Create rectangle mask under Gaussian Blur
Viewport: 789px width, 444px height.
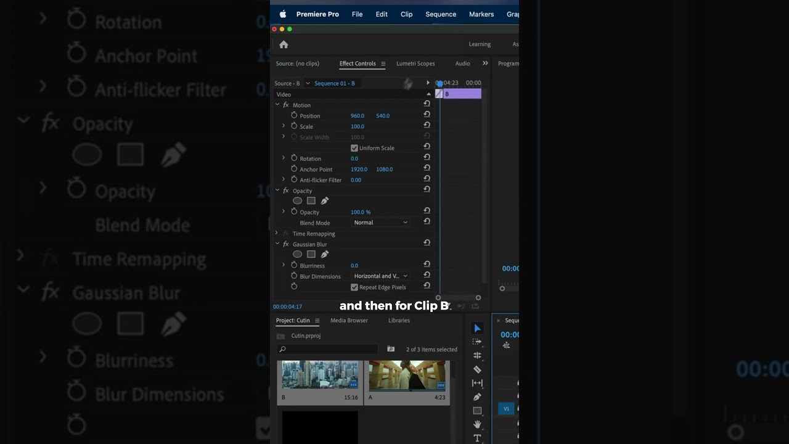(x=311, y=254)
